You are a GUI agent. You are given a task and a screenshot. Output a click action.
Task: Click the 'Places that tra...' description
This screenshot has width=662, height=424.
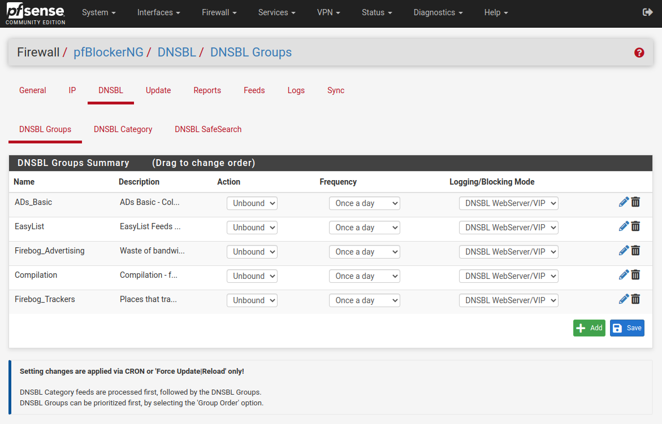[x=148, y=299]
